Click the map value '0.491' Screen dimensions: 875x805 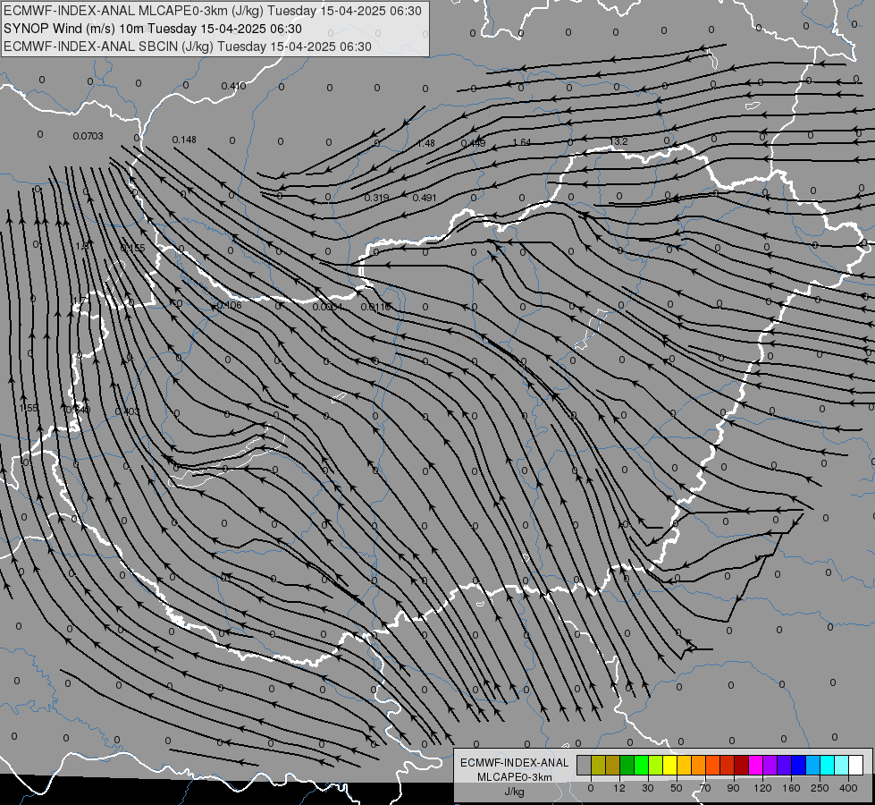425,198
